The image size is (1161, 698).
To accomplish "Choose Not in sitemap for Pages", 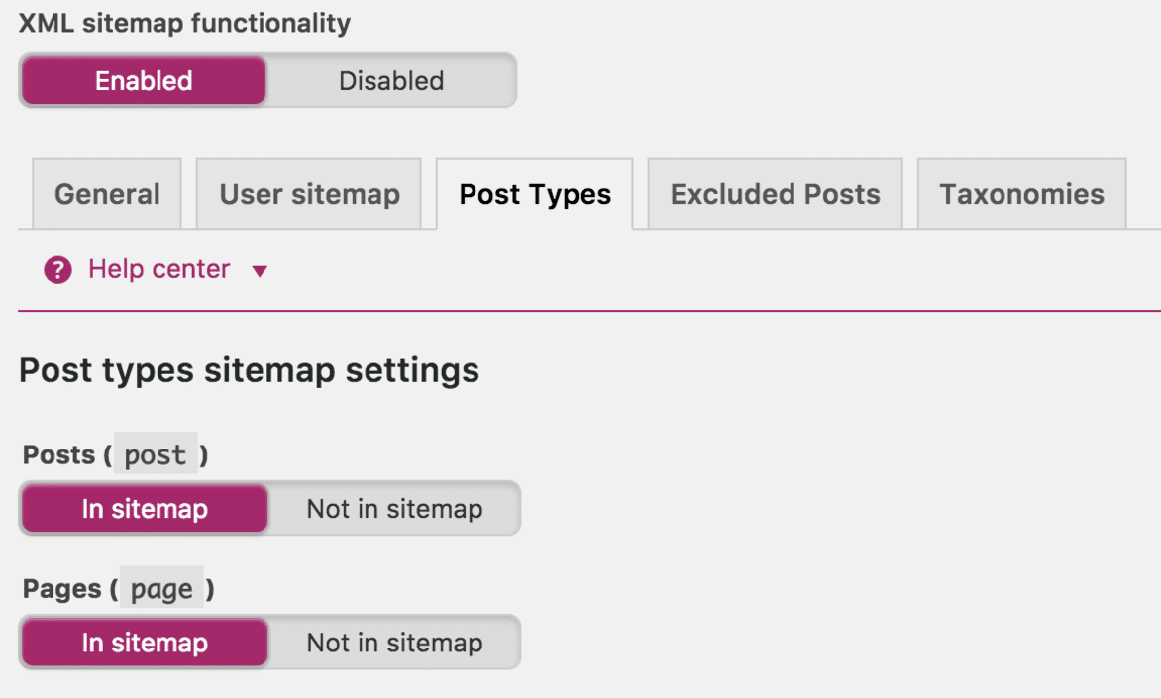I will point(394,643).
